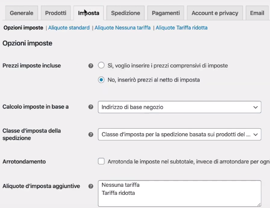Open the Prodotti tab
The image size is (270, 208).
56,13
